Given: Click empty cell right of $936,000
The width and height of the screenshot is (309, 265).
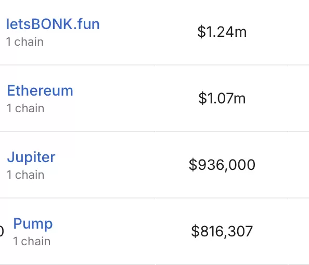Looking at the screenshot, I should tap(299, 165).
